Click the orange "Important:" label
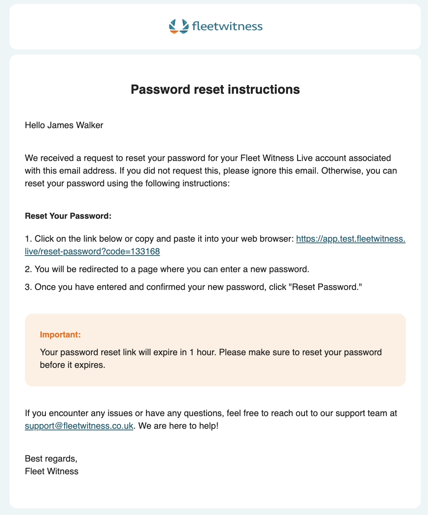Screen dimensions: 428x515 pos(60,335)
